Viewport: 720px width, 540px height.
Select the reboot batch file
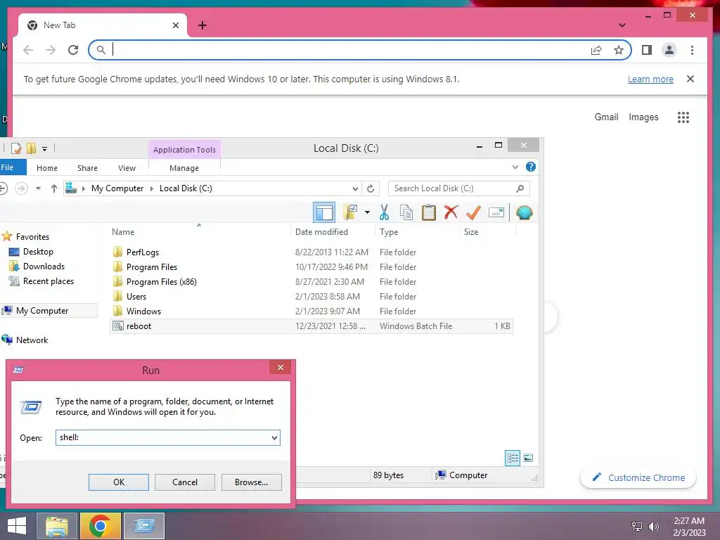coord(311,326)
